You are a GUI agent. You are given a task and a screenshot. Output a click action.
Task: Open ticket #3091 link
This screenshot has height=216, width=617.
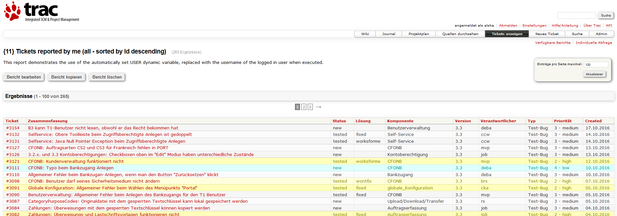(13, 188)
